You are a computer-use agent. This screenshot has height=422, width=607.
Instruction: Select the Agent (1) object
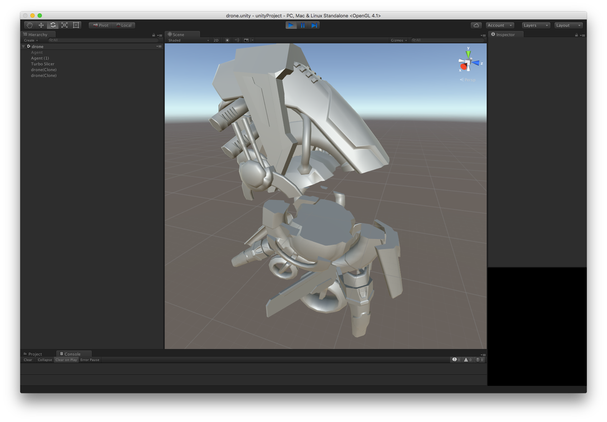pos(40,58)
